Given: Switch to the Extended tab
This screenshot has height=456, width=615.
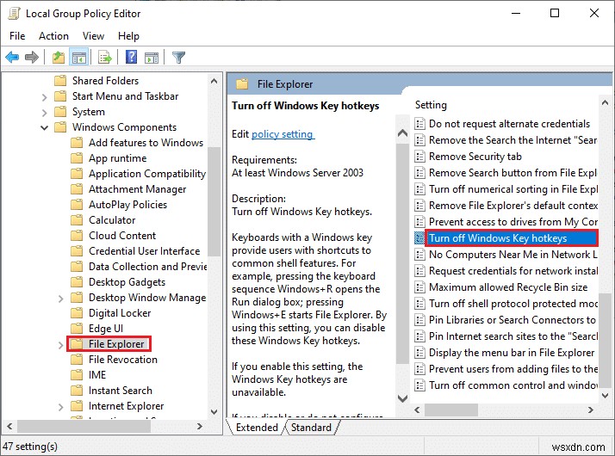Looking at the screenshot, I should tap(257, 427).
